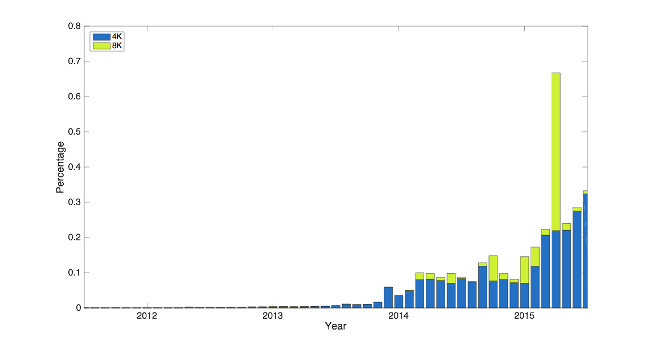Screen dimensions: 649x346
Task: Select the "Year" x-axis title
Action: point(336,326)
